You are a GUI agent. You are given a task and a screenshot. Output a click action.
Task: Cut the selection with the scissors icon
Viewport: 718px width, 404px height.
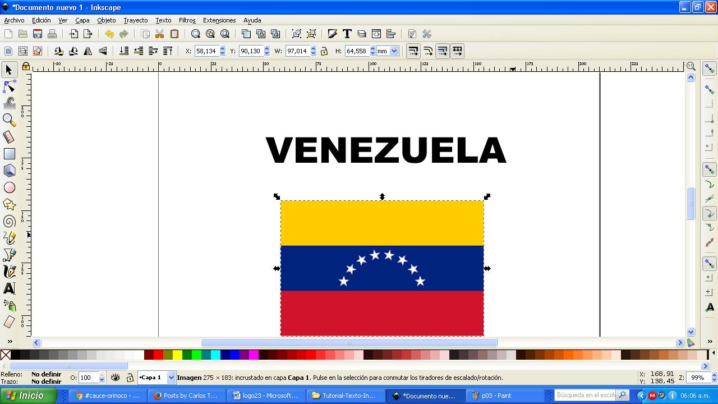tap(159, 34)
